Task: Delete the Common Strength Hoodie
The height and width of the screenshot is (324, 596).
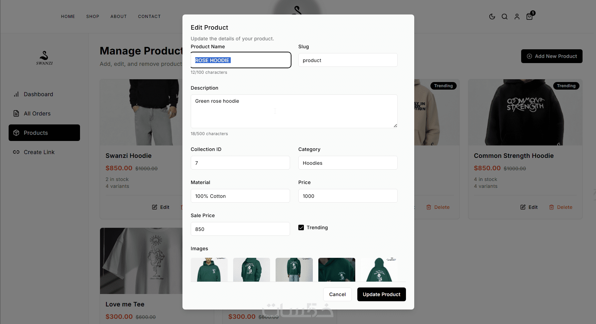Action: tap(560, 207)
